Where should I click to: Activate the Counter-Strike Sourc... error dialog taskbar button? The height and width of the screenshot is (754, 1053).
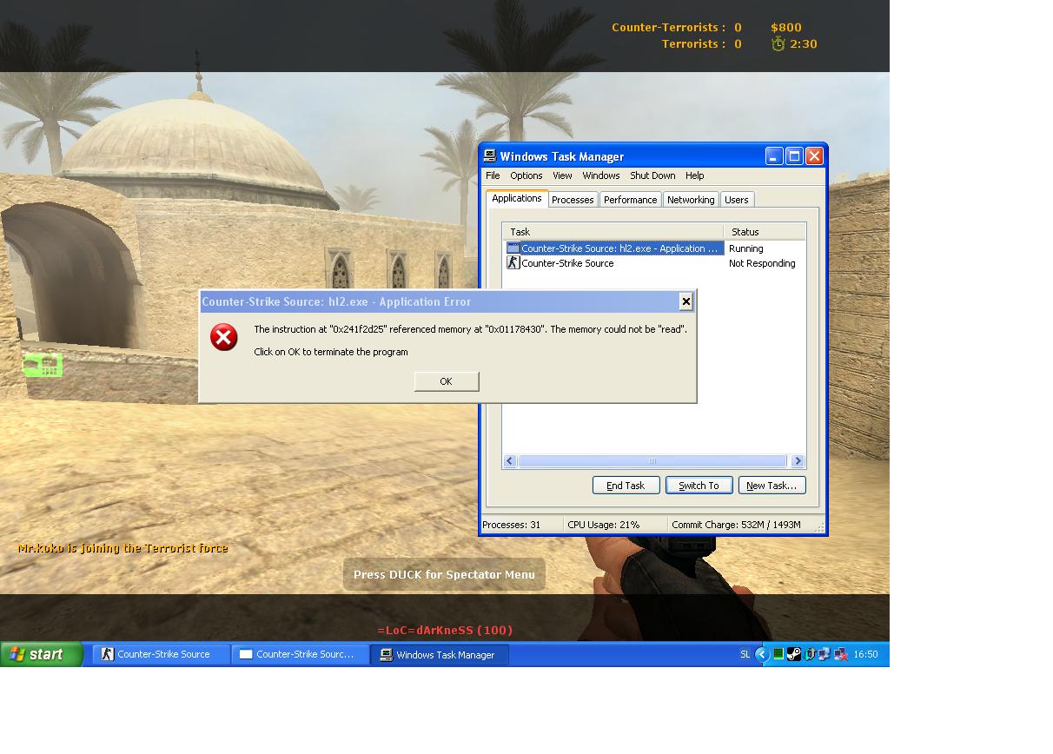(300, 654)
